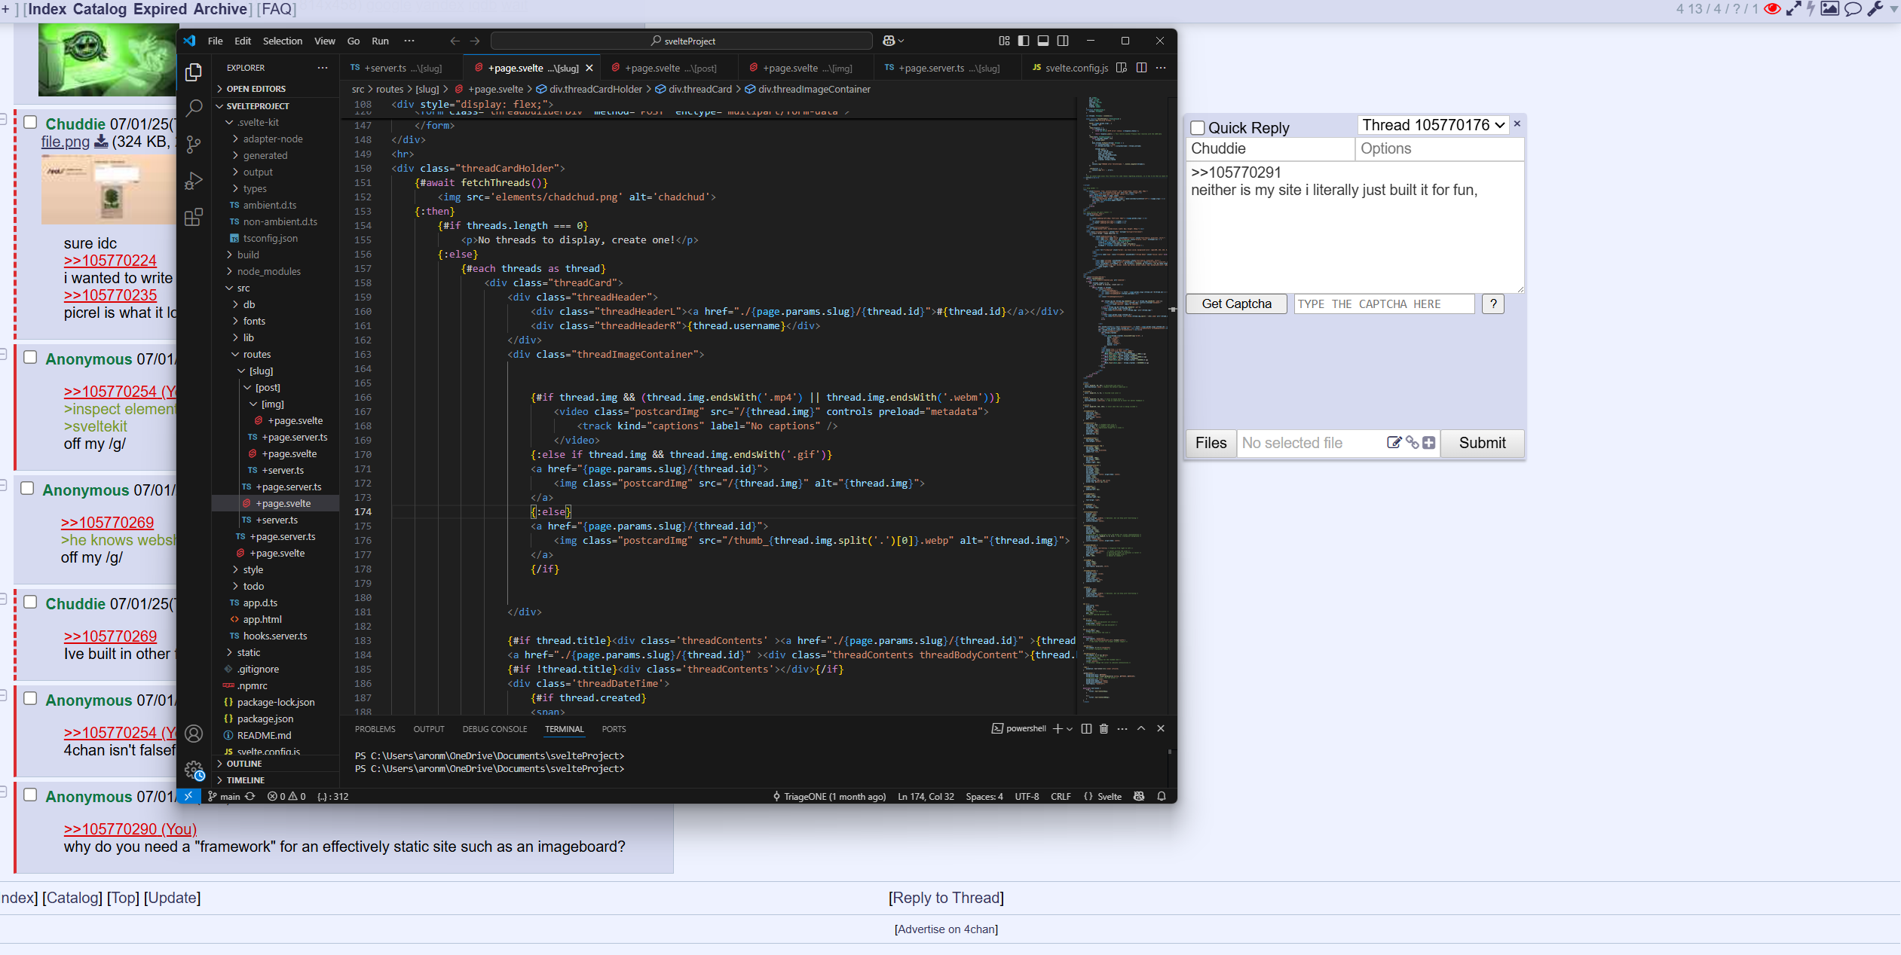Open the Run menu
The width and height of the screenshot is (1901, 955).
point(380,41)
